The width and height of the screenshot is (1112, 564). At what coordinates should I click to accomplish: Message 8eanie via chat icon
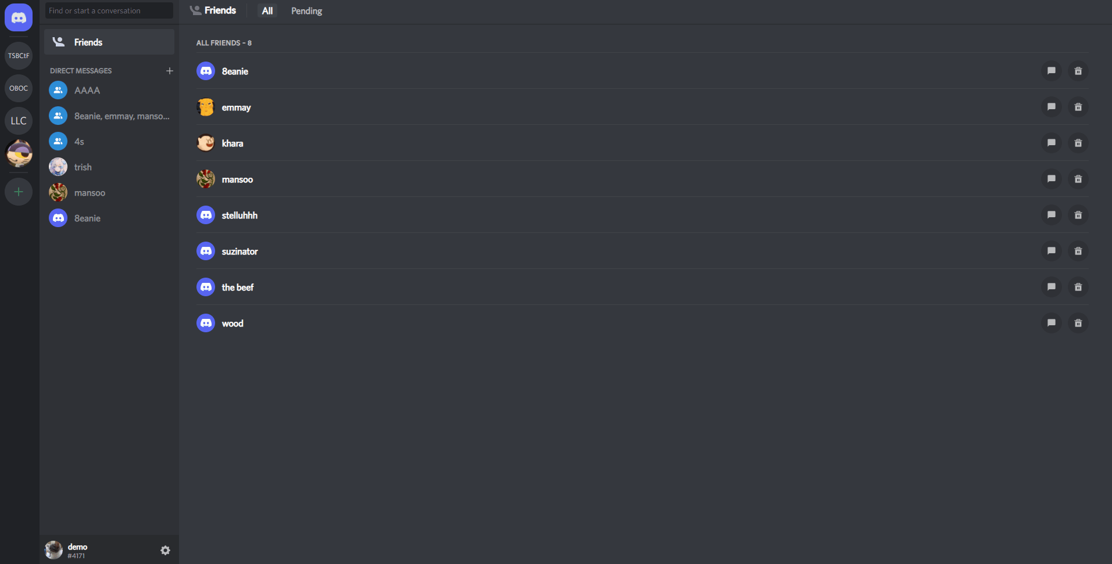click(1051, 71)
